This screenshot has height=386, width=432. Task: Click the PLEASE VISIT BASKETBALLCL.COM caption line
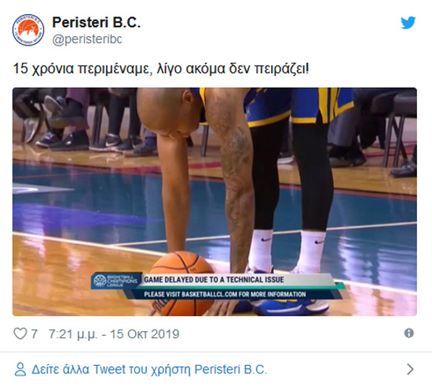[x=225, y=294]
